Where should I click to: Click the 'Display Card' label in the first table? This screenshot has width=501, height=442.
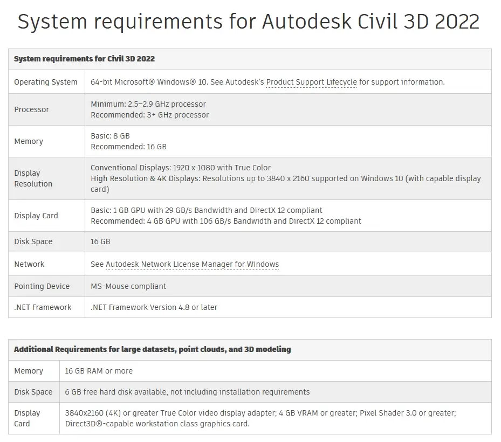(36, 216)
